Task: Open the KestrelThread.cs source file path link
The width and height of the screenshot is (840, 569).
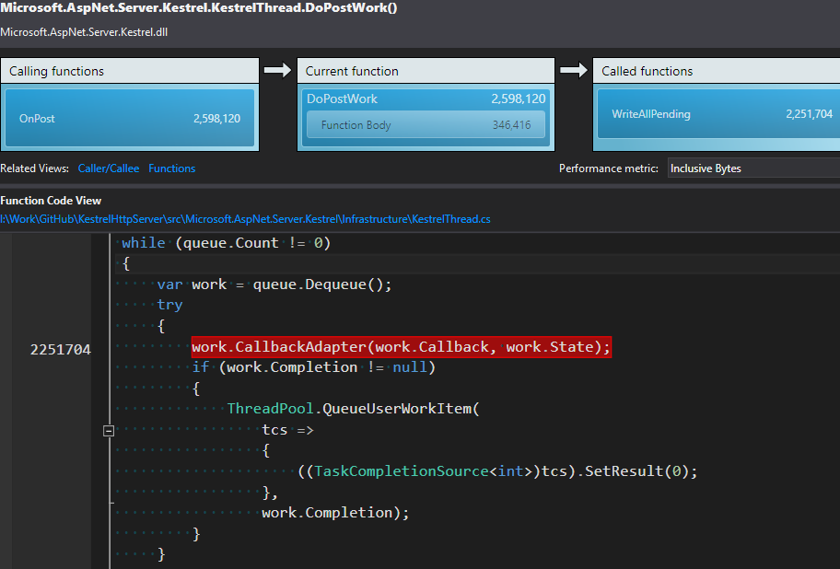Action: coord(245,219)
